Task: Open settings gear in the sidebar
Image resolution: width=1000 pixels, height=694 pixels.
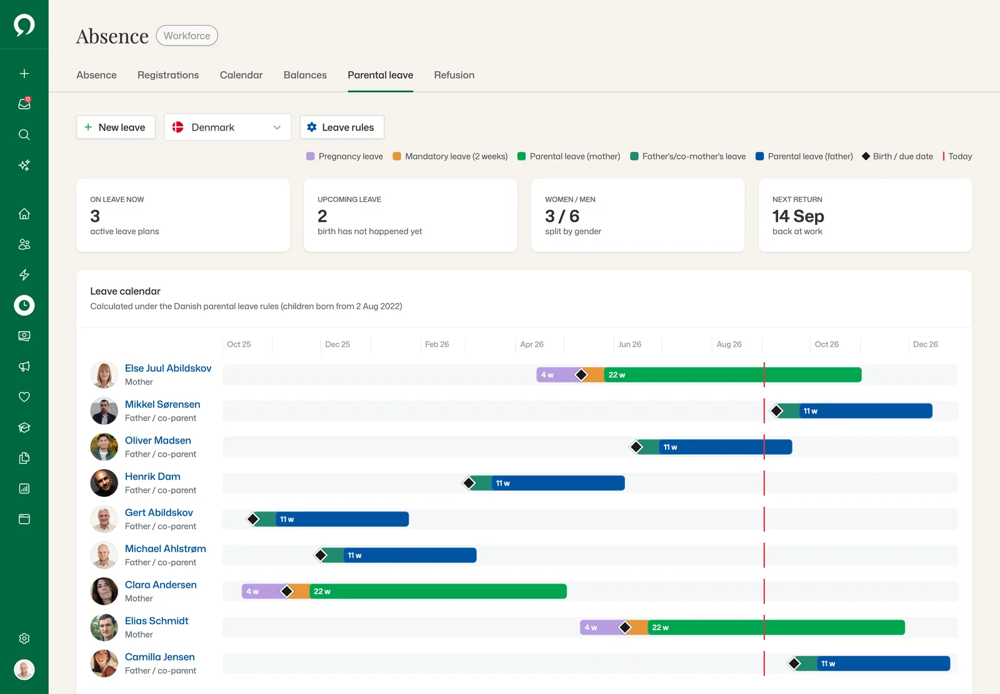Action: coord(24,638)
